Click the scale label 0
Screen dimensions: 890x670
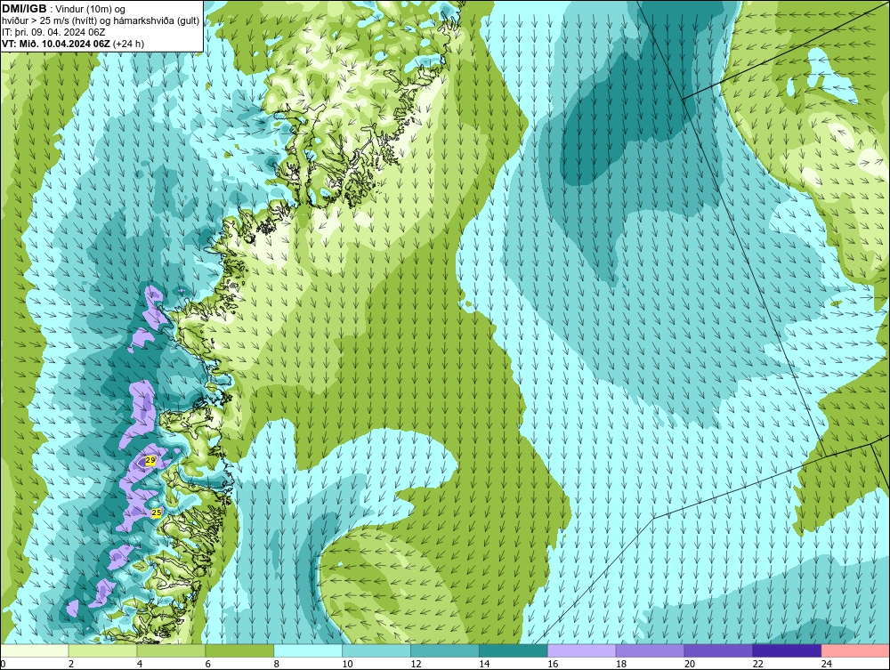3,664
